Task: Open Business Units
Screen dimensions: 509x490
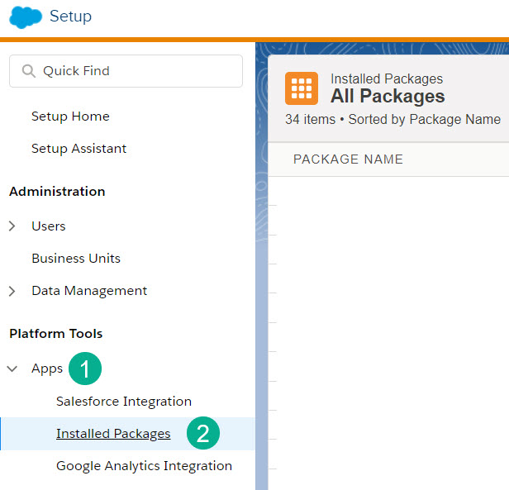Action: point(76,258)
